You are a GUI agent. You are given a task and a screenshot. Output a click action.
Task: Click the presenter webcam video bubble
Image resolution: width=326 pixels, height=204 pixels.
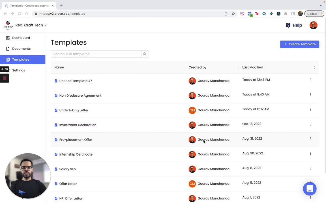click(x=28, y=176)
